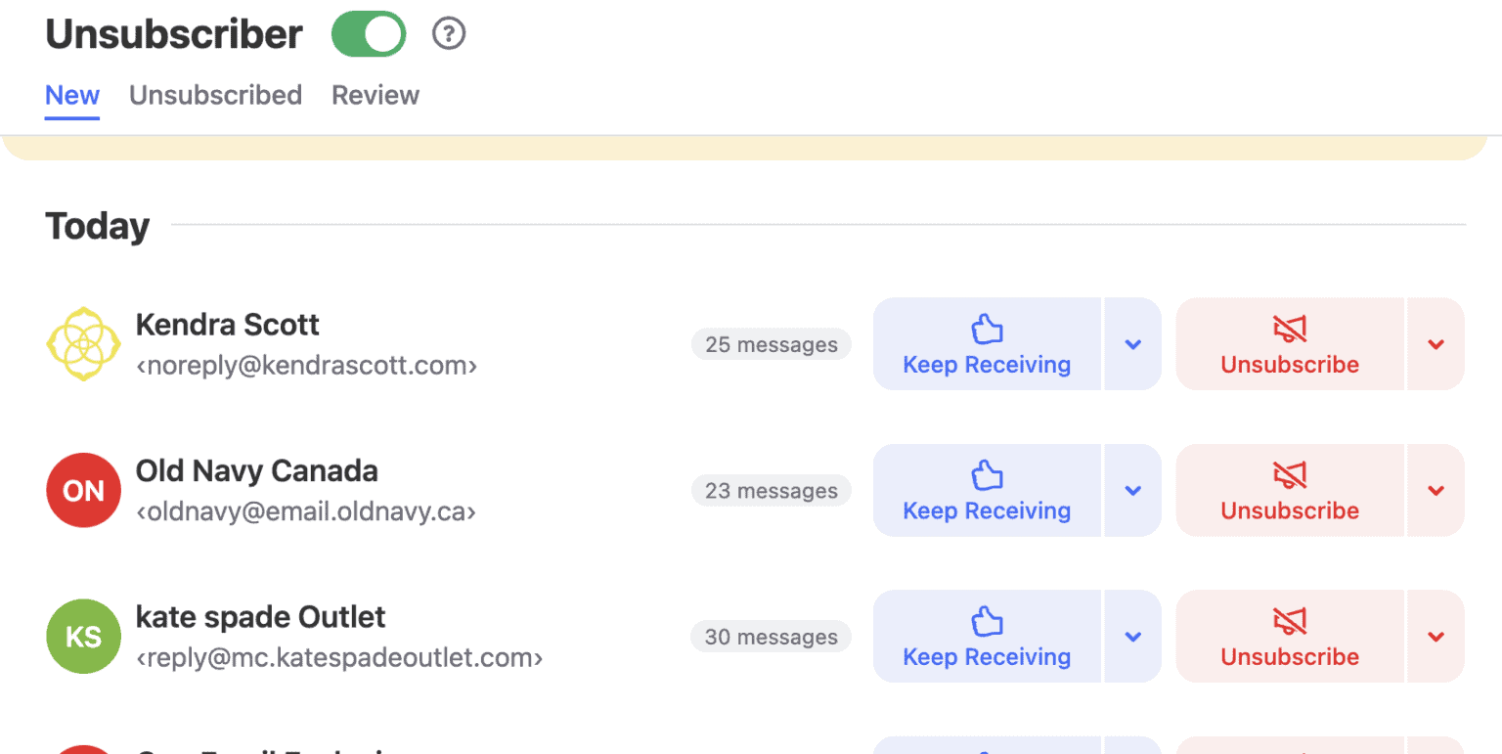Click the 25 messages badge for Kendra Scott
The width and height of the screenshot is (1502, 754).
pyautogui.click(x=771, y=343)
